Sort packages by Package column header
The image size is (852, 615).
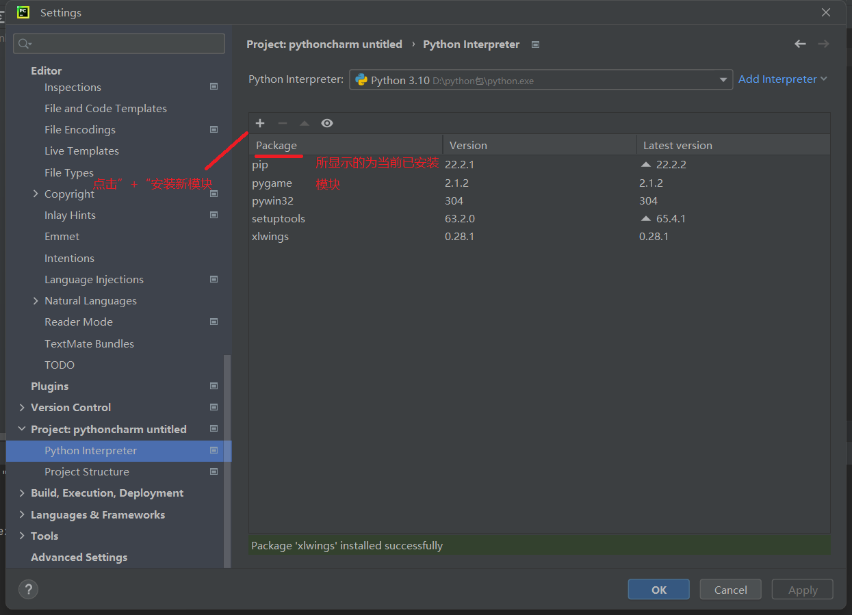346,145
